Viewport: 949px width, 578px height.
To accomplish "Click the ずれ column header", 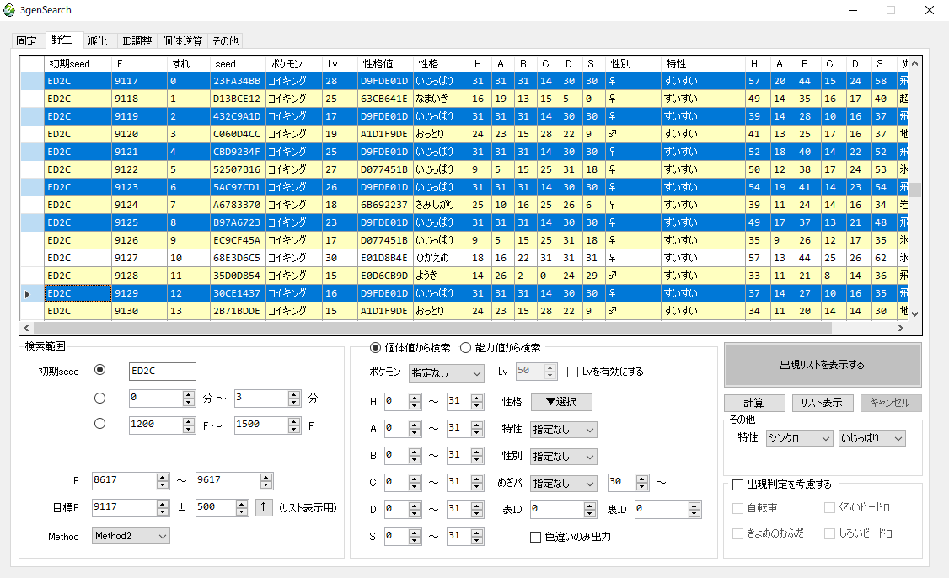I will [189, 63].
